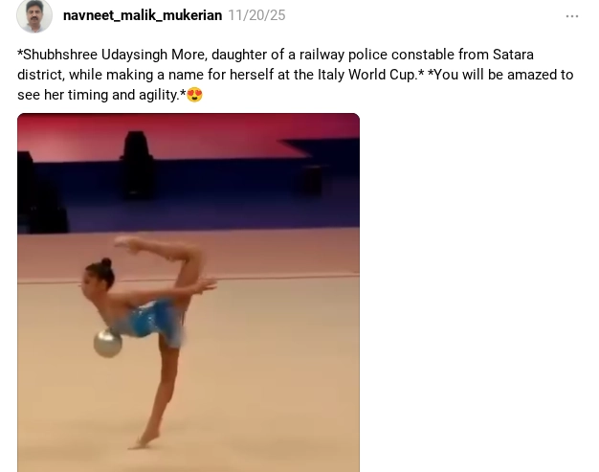Click the heart-eyes emoji in the caption
599x472 pixels.
[194, 95]
